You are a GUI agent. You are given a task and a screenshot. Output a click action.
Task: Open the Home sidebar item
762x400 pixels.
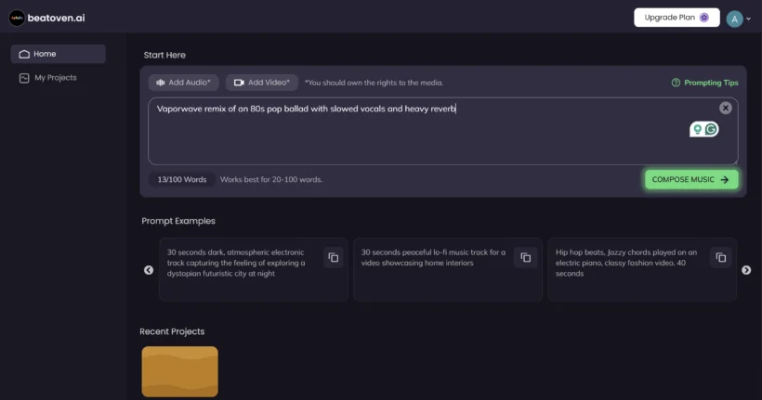click(x=58, y=54)
